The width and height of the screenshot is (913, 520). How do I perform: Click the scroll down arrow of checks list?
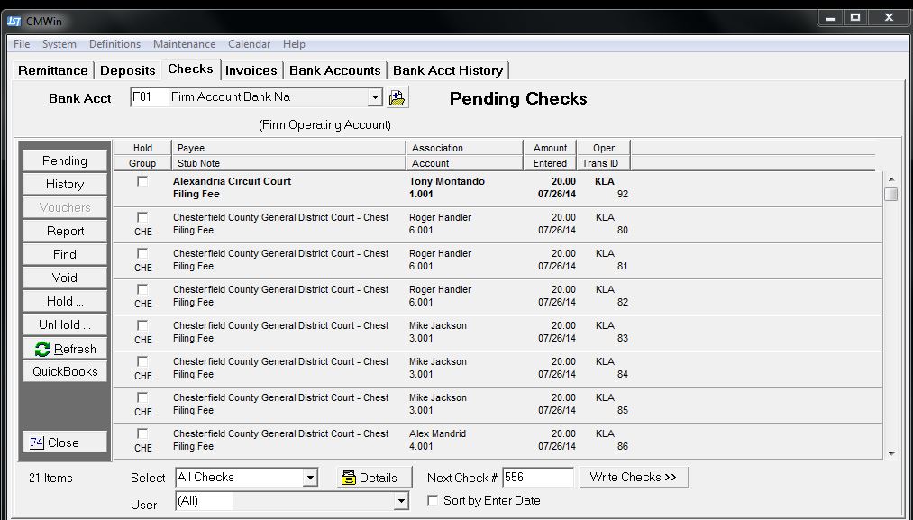[x=890, y=453]
